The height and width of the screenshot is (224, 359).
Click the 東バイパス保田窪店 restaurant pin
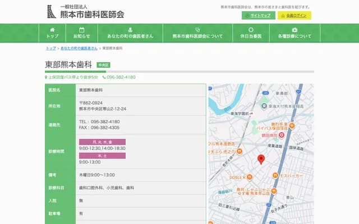tap(292, 125)
